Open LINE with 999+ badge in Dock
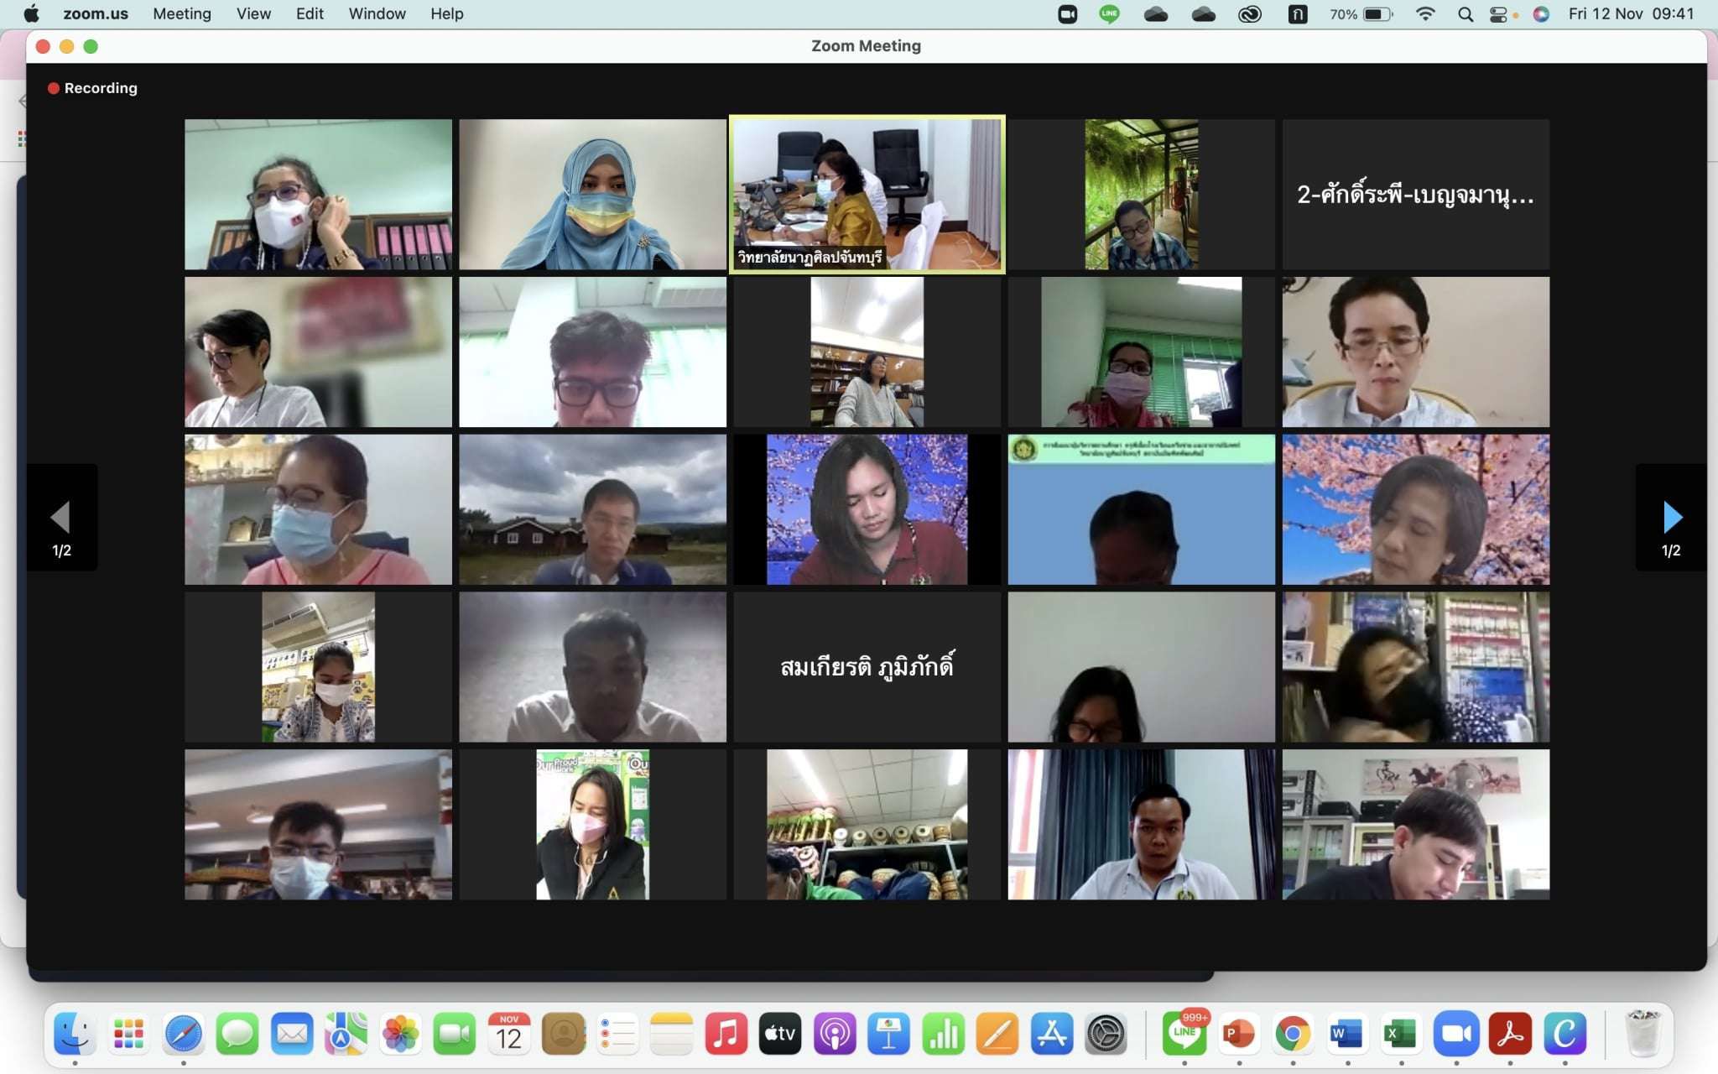This screenshot has height=1074, width=1718. (x=1184, y=1034)
